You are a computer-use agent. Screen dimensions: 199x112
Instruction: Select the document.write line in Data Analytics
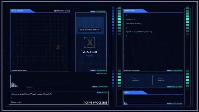click(x=134, y=24)
